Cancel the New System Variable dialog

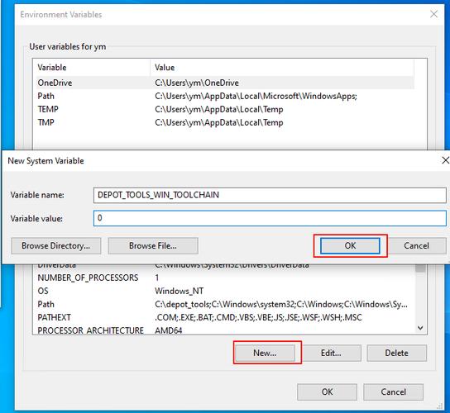point(416,245)
